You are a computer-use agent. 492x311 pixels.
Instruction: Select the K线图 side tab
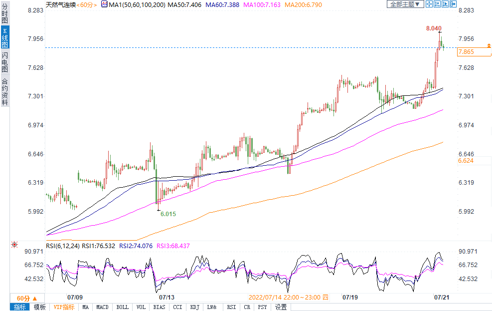pos(4,38)
